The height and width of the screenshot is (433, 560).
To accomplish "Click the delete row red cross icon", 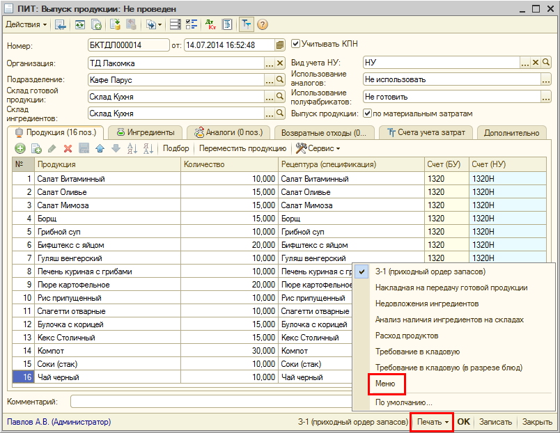I will 68,148.
